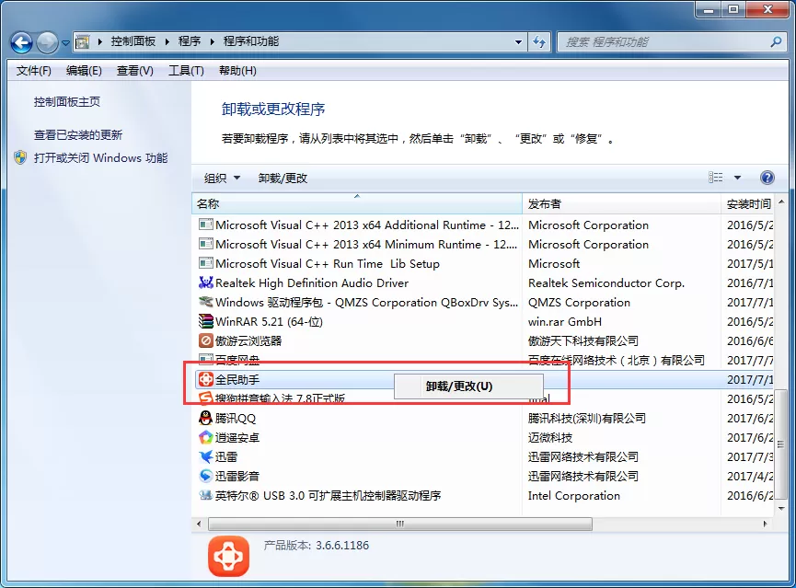The image size is (796, 588).
Task: Click 程序 breadcrumb in address bar
Action: click(x=190, y=41)
